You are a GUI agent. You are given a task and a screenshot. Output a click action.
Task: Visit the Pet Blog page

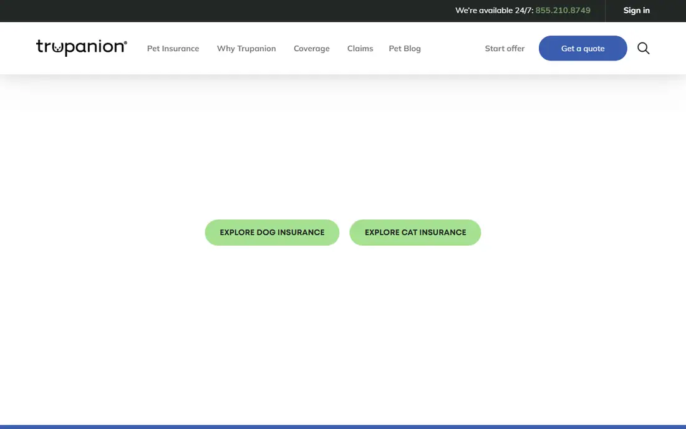point(405,49)
